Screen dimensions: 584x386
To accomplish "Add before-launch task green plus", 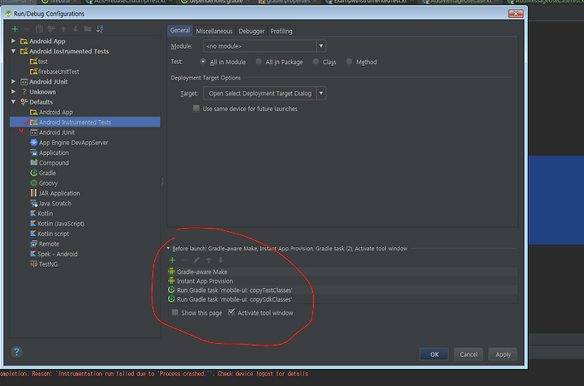I will (x=173, y=260).
